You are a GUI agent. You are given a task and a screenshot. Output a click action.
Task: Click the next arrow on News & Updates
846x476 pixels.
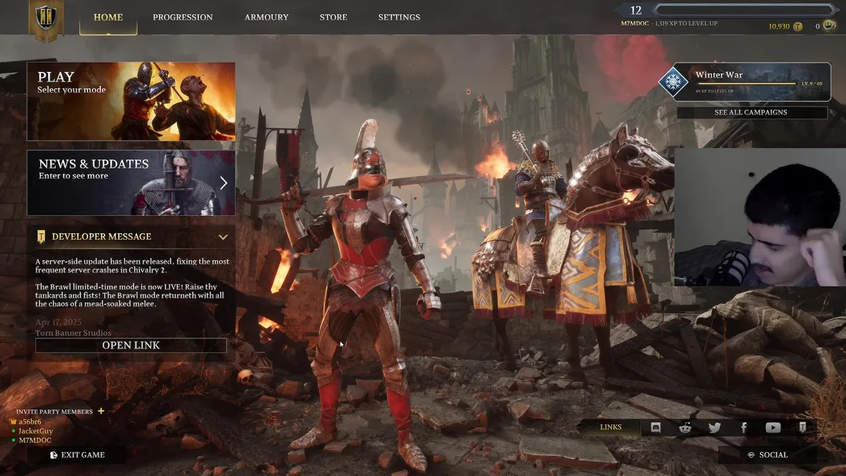click(223, 183)
